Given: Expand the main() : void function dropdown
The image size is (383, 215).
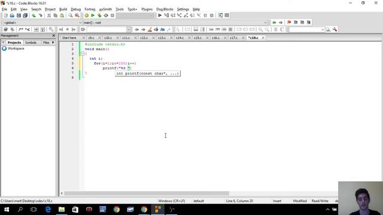Looking at the screenshot, I should (x=266, y=23).
